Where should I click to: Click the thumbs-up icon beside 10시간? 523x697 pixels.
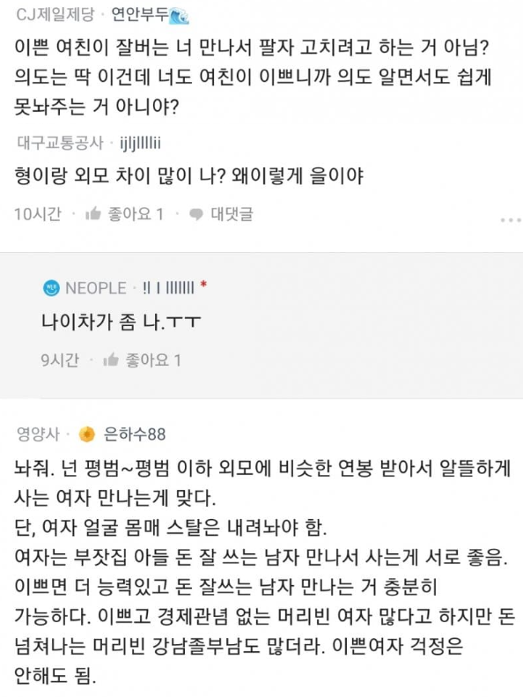pyautogui.click(x=92, y=214)
